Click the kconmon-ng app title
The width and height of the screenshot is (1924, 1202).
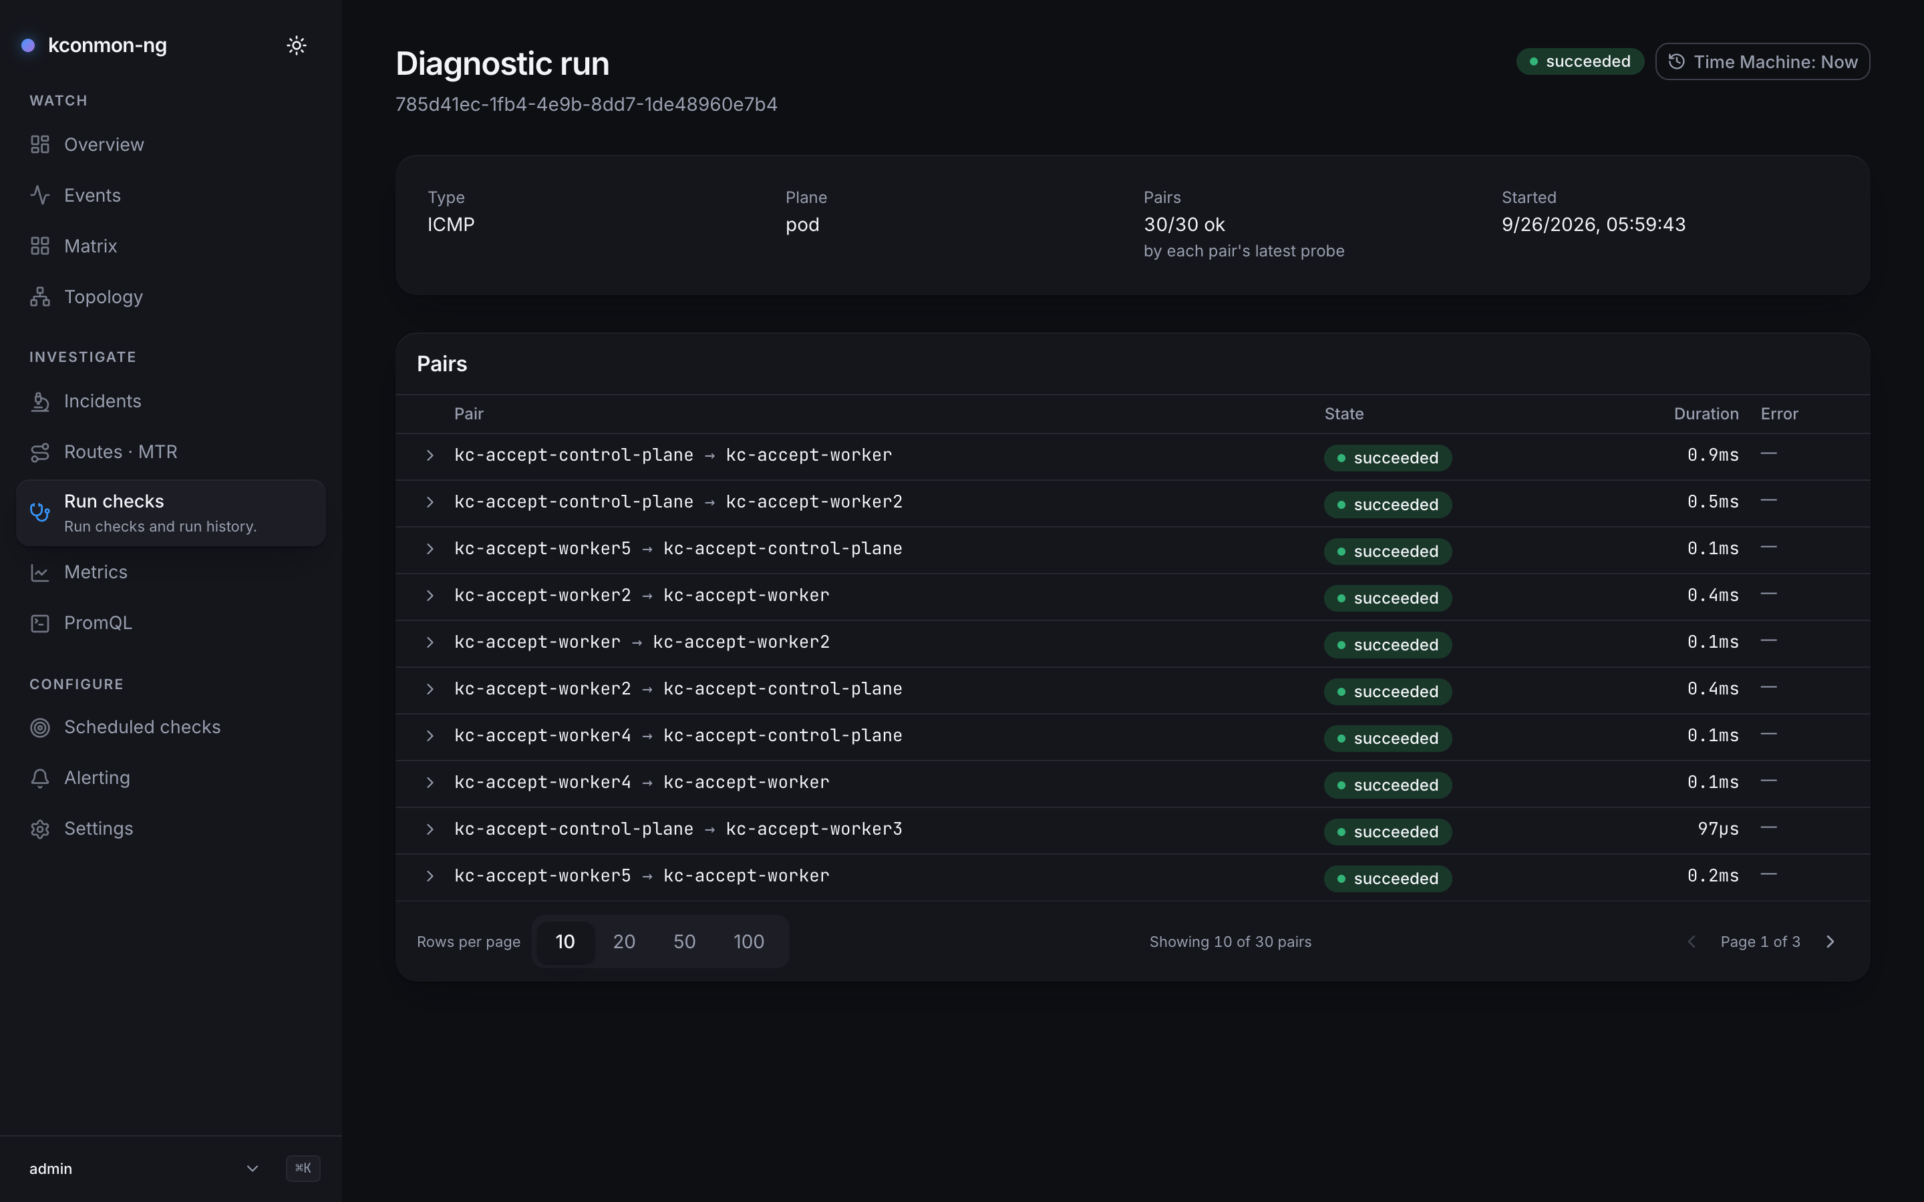[x=108, y=45]
